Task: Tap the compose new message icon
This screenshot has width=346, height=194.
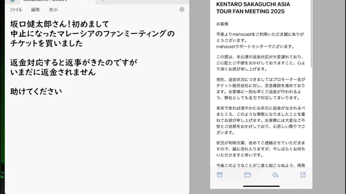Action: click(x=303, y=175)
